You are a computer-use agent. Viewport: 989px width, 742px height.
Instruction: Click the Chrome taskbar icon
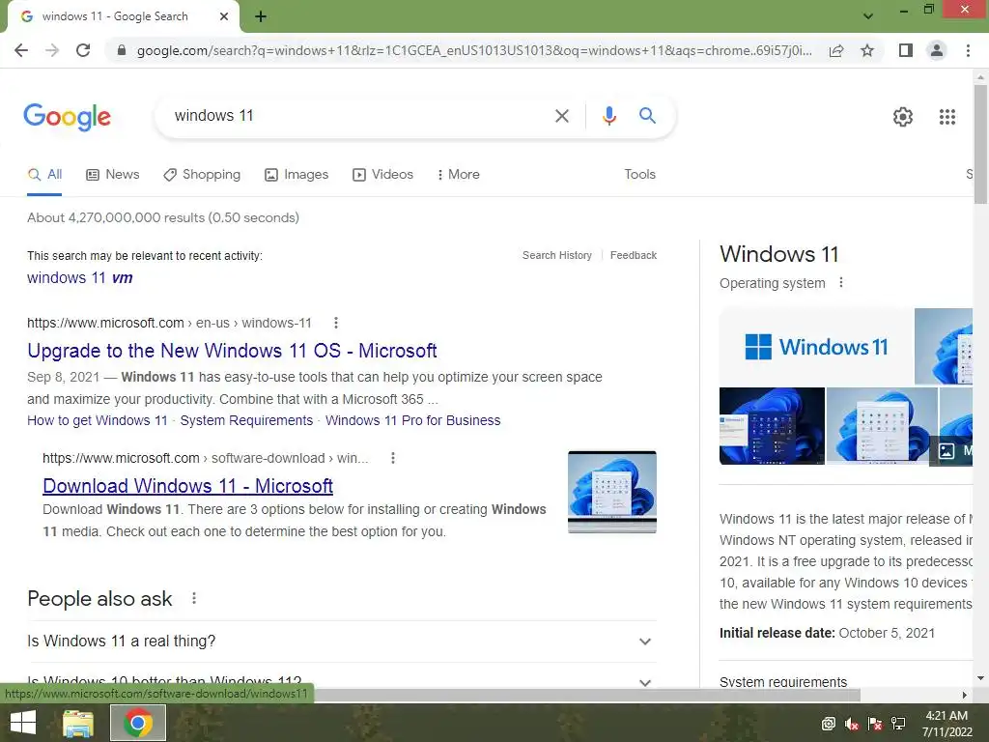(138, 723)
